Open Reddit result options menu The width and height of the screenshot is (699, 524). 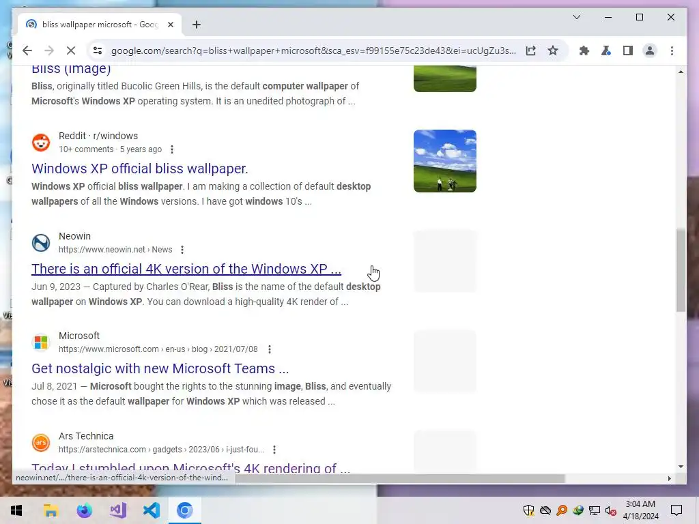coord(172,149)
